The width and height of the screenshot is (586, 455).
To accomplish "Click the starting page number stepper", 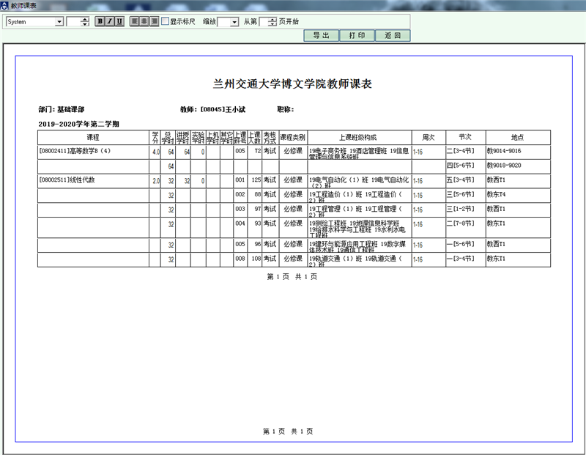I will (x=272, y=22).
